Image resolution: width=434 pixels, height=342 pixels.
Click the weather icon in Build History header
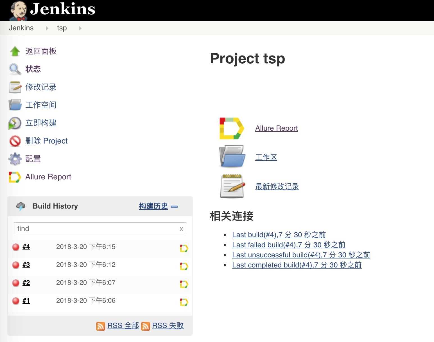point(21,206)
